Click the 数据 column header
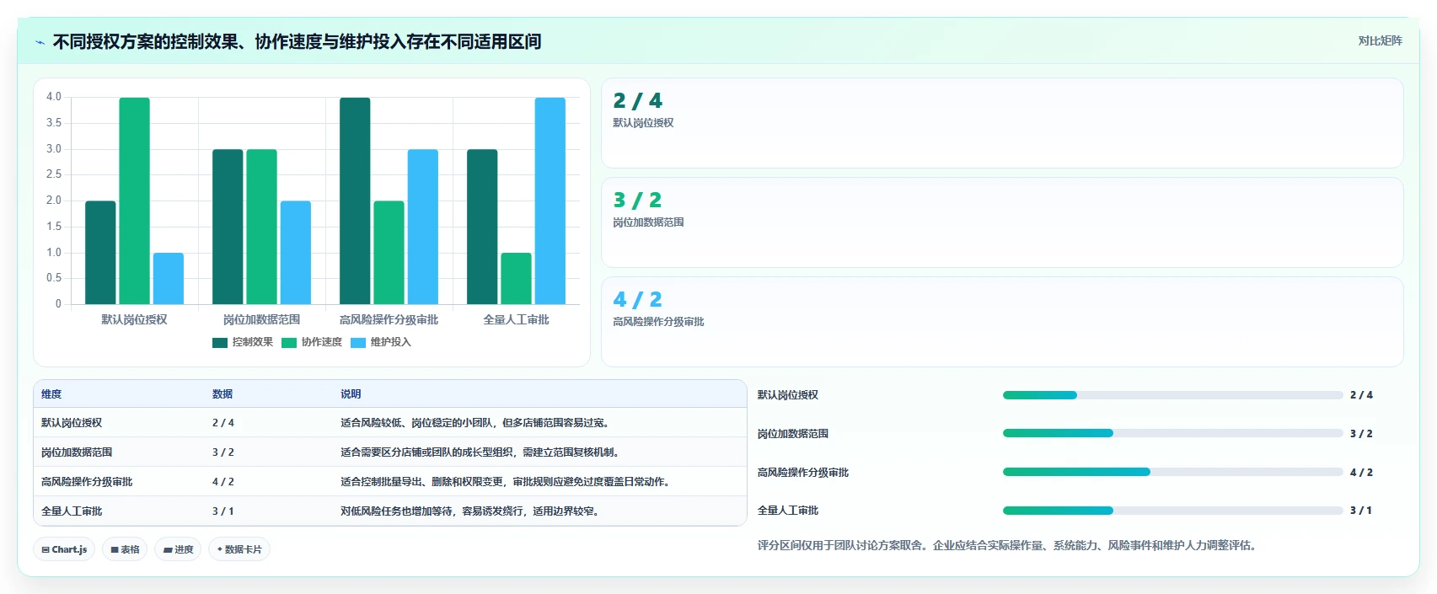1437x594 pixels. tap(223, 394)
